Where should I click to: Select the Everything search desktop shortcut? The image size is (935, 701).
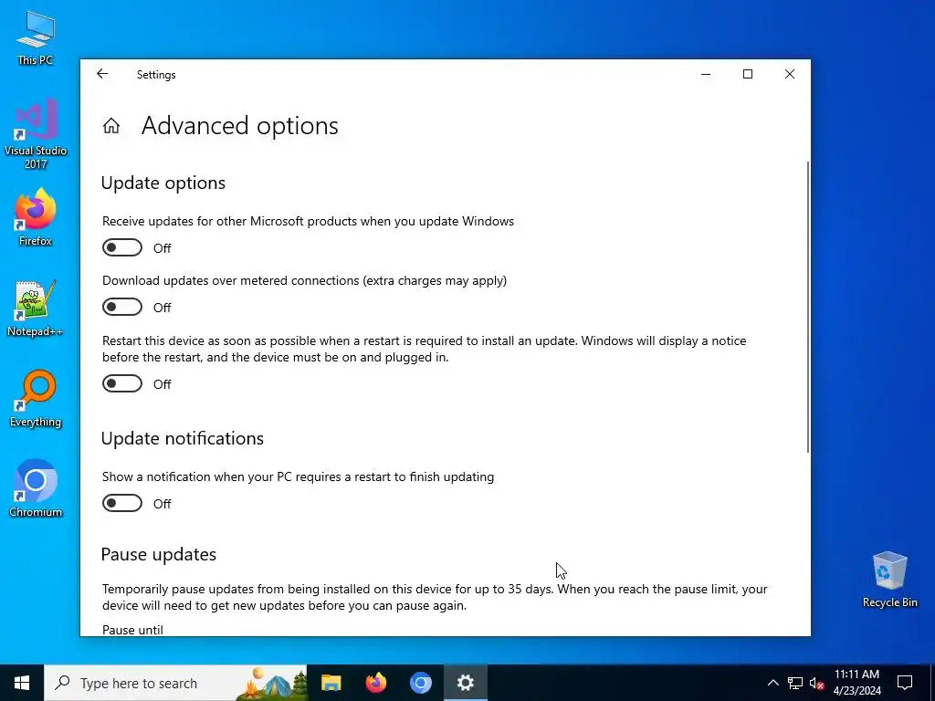pyautogui.click(x=36, y=399)
